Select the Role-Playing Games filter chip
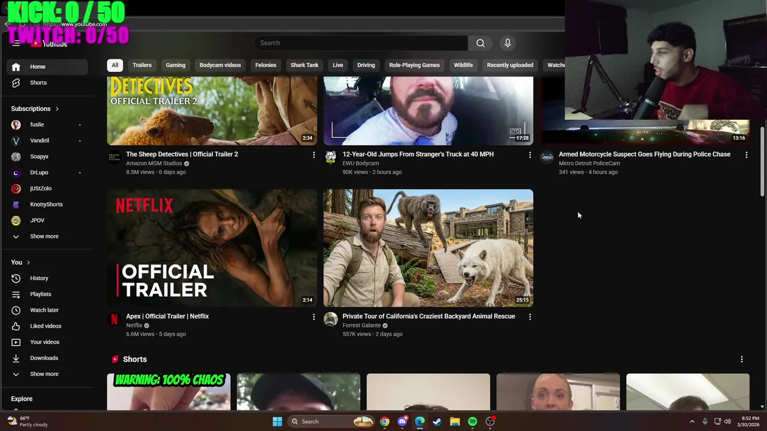Image resolution: width=767 pixels, height=431 pixels. pyautogui.click(x=414, y=65)
